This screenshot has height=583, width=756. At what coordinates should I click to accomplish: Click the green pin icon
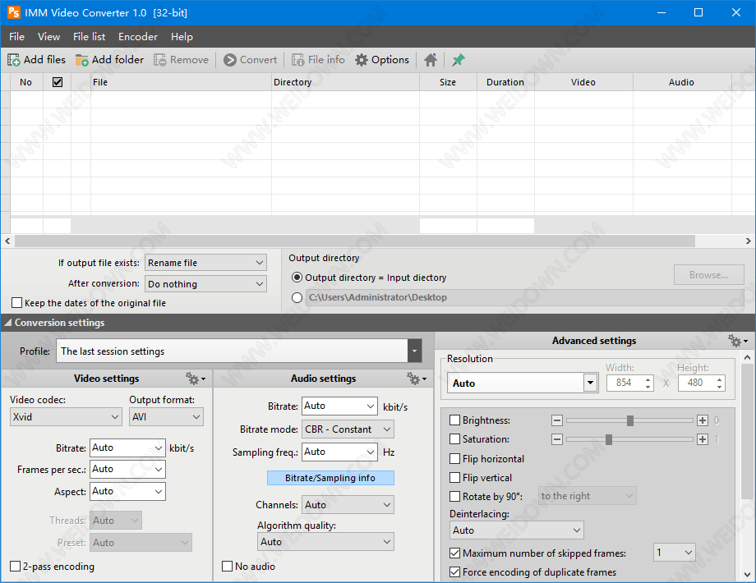[x=458, y=60]
